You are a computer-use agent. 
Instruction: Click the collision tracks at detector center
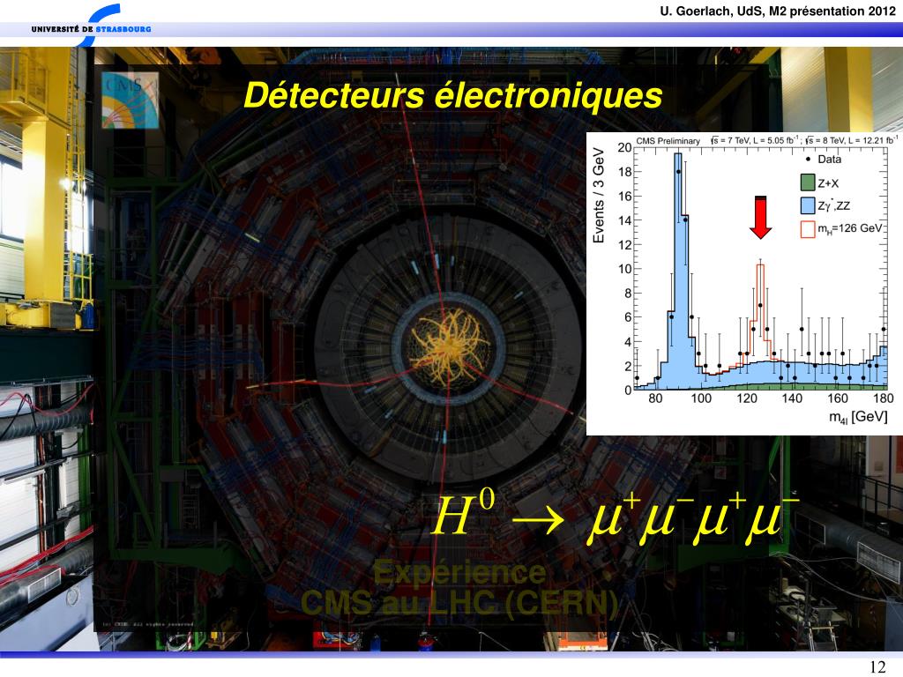coord(451,346)
